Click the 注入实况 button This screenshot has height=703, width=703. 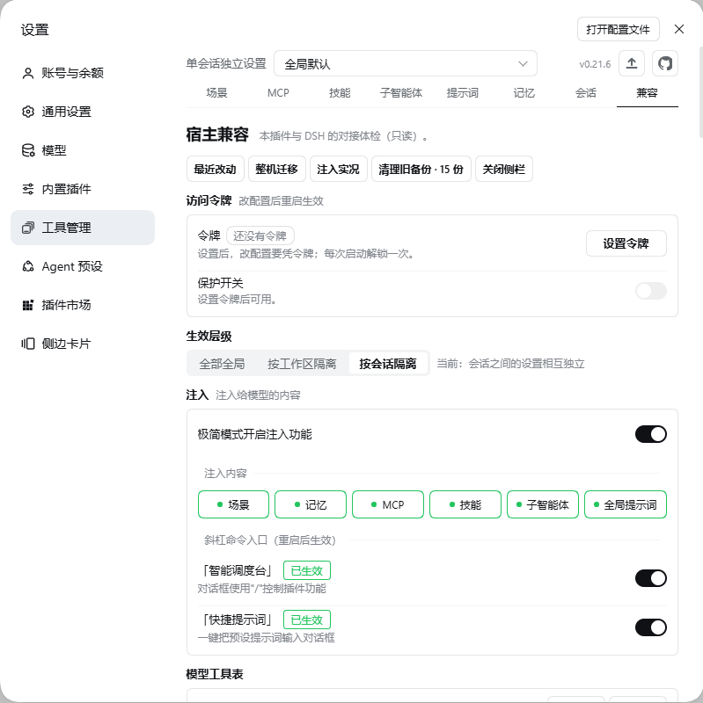(339, 169)
